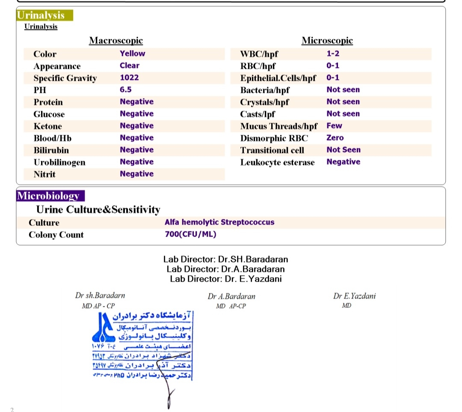Click the Colony Count value 700(CFU/ML)
This screenshot has height=412, width=462.
190,234
